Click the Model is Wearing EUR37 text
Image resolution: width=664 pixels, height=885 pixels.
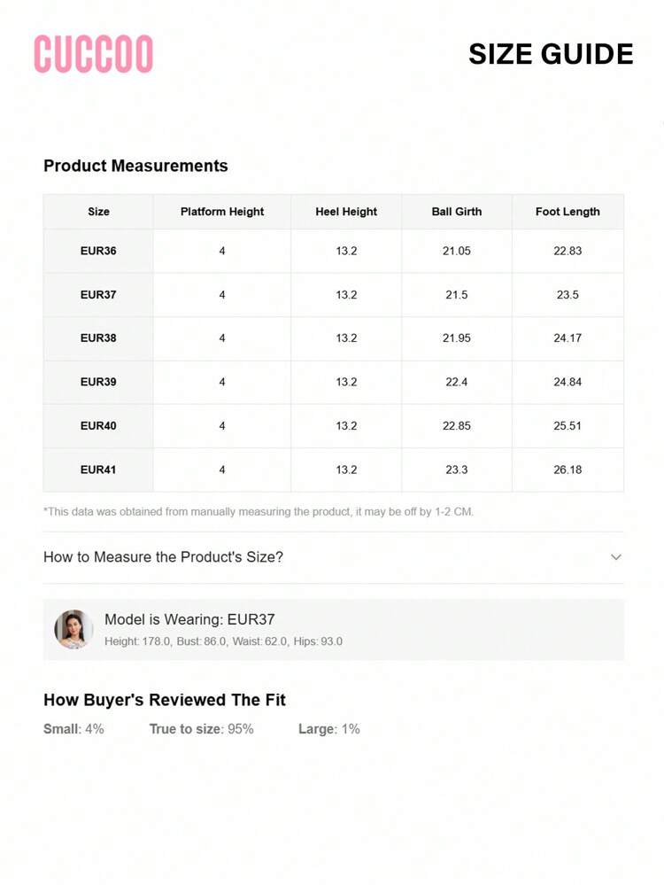[189, 619]
